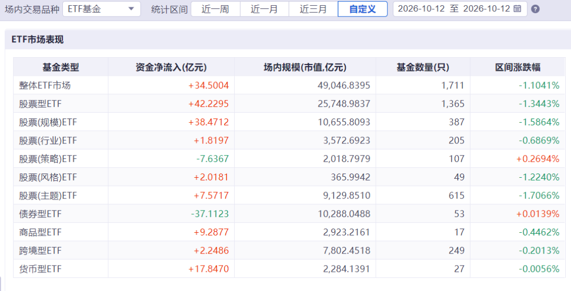Click net inflow value -37.1123
The width and height of the screenshot is (571, 291).
tap(210, 214)
